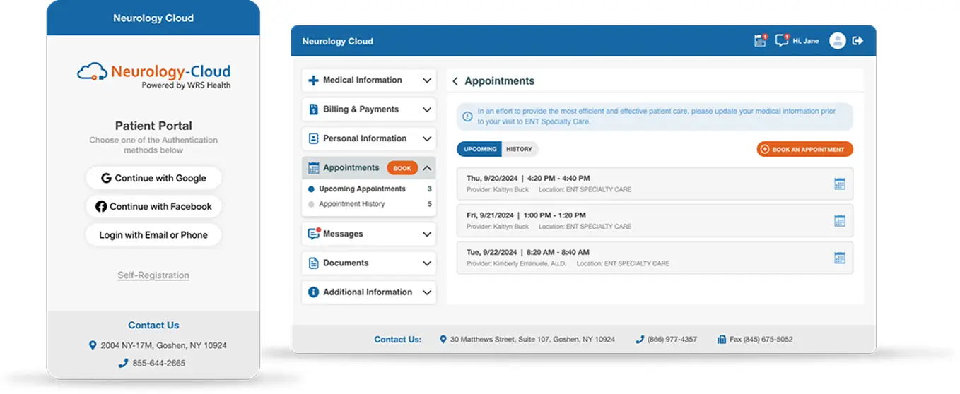Expand the Additional Information section
960x394 pixels.
point(427,292)
